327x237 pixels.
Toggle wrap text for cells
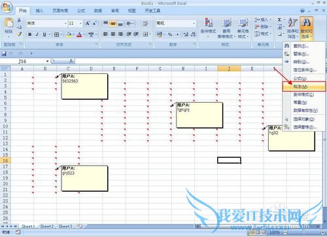pos(145,24)
